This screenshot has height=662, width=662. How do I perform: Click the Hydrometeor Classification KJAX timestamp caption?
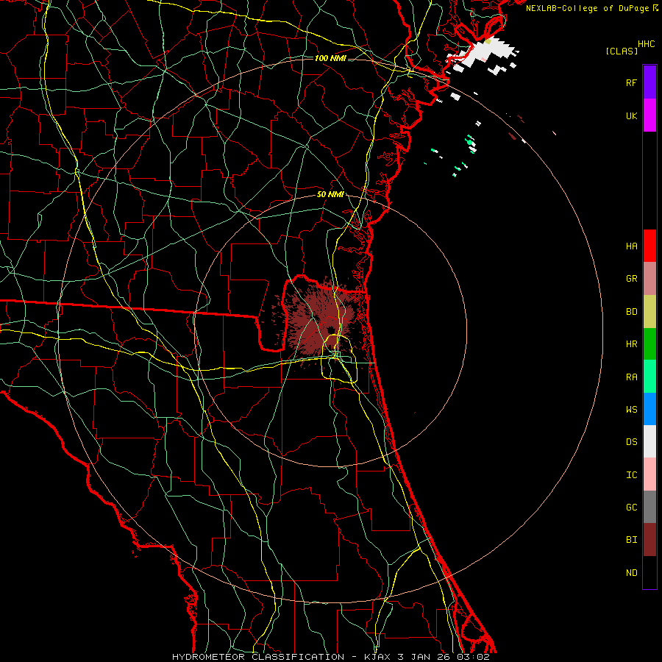(x=330, y=657)
